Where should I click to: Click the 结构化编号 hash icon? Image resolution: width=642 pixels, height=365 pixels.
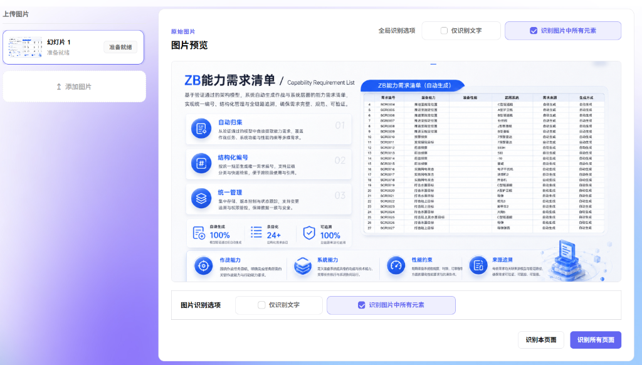201,164
